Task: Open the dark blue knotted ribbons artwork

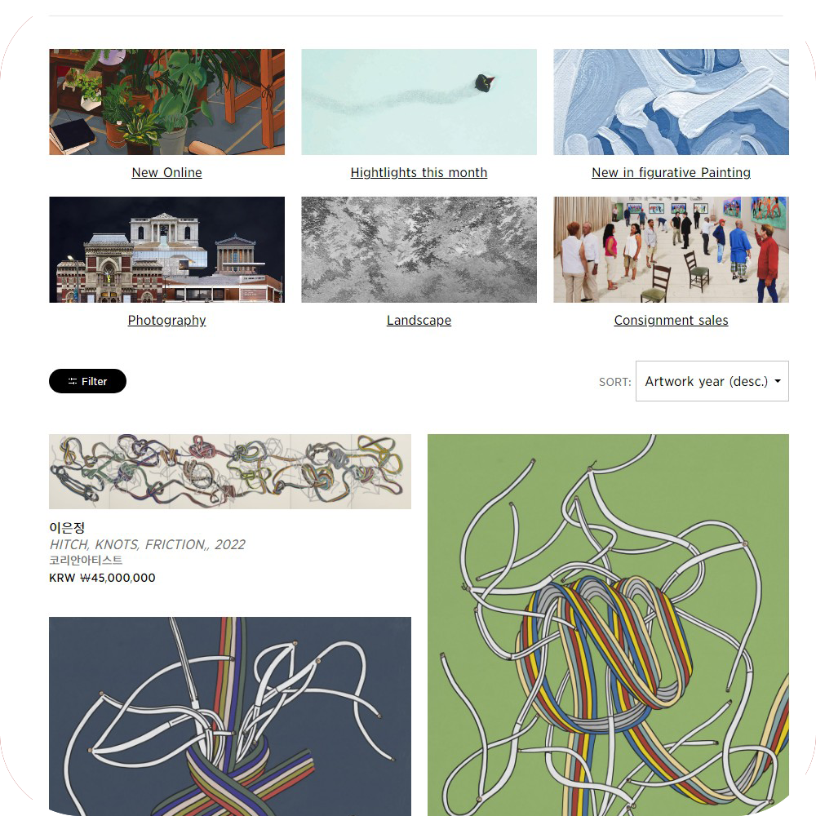Action: 230,716
